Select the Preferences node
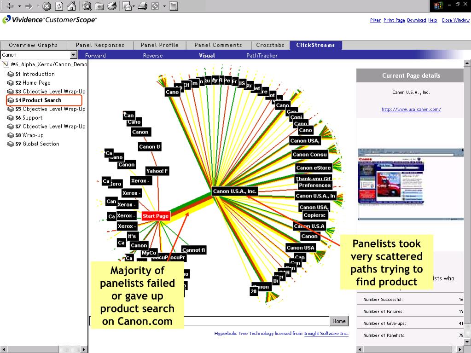Viewport: 471px width, 353px height. point(315,185)
